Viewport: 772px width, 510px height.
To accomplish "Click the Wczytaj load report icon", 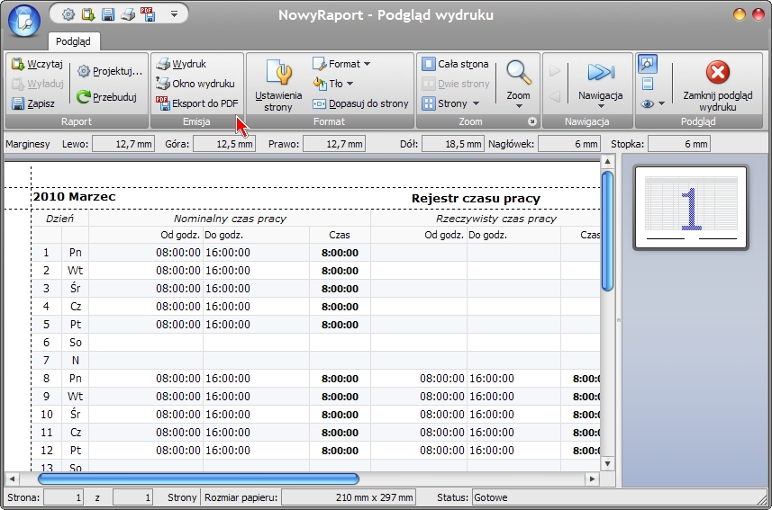I will click(x=18, y=64).
